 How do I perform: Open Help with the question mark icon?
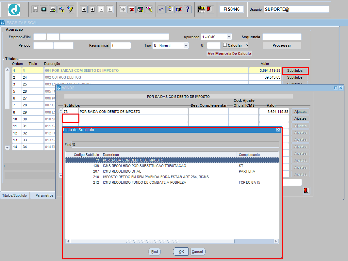[x=188, y=9]
